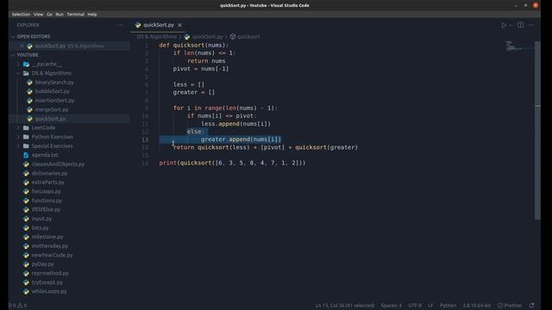Open the Terminal menu
Image resolution: width=552 pixels, height=310 pixels.
[75, 15]
